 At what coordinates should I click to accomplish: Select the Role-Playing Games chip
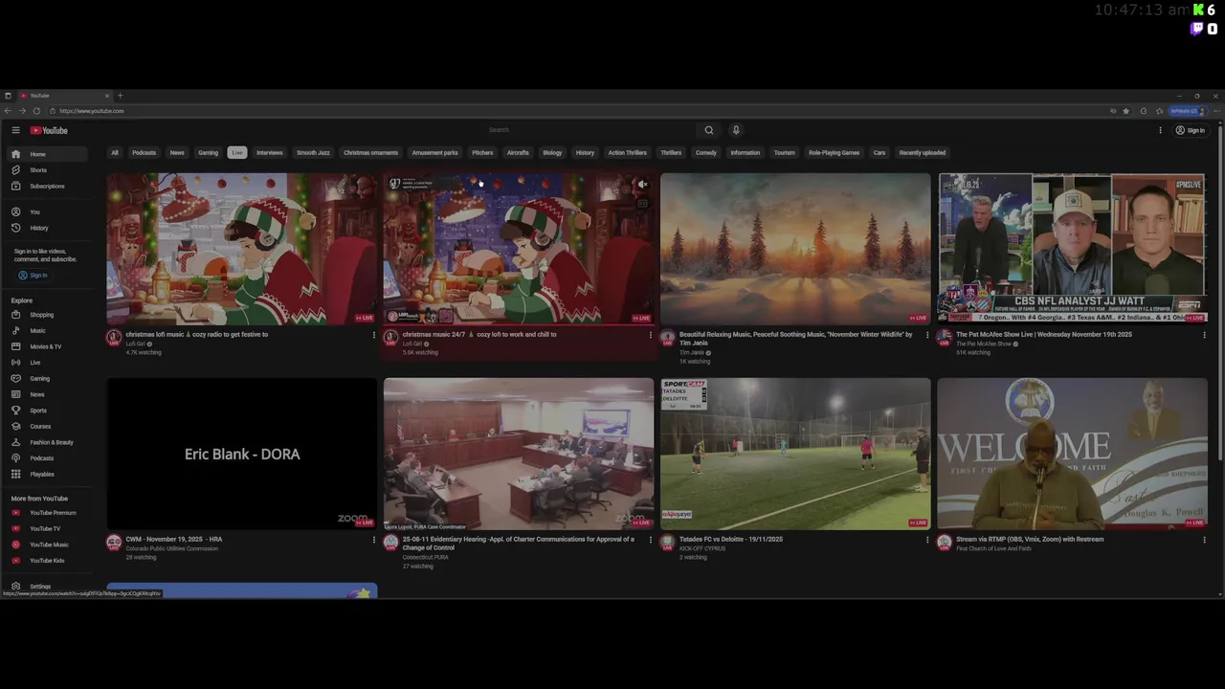point(834,152)
